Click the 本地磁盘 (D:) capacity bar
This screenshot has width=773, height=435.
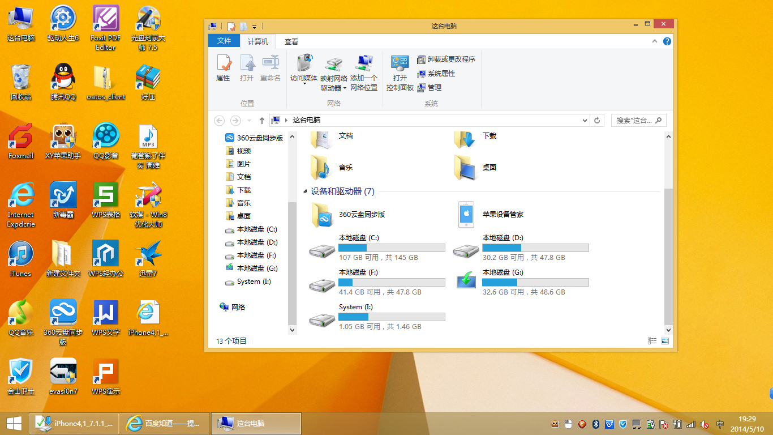[535, 248]
